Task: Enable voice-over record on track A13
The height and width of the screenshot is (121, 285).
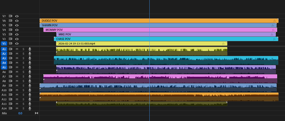Action: [30, 104]
